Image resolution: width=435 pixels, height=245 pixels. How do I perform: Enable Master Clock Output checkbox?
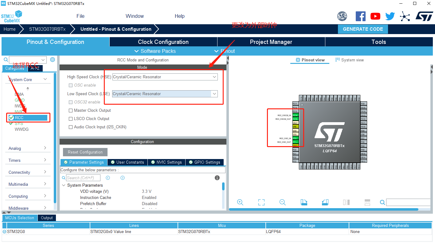[71, 110]
